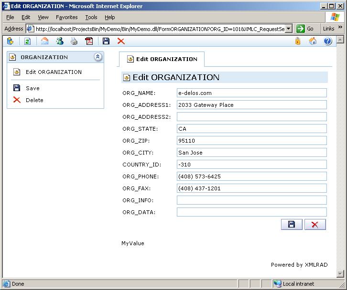The width and height of the screenshot is (347, 290).
Task: Click the refresh icon in the toolbar
Action: tap(28, 41)
